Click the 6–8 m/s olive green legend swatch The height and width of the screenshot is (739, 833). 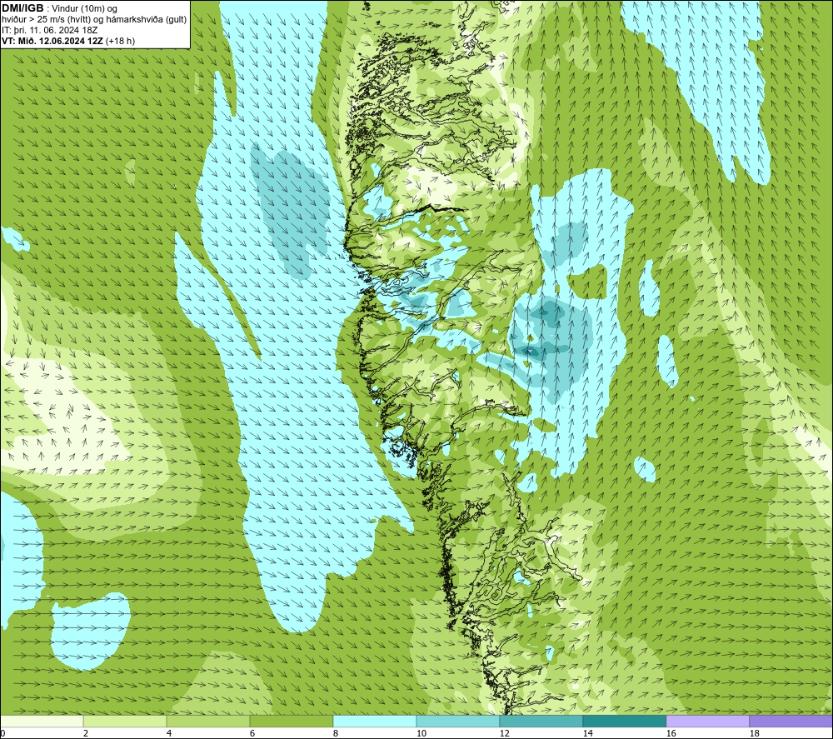click(x=291, y=721)
